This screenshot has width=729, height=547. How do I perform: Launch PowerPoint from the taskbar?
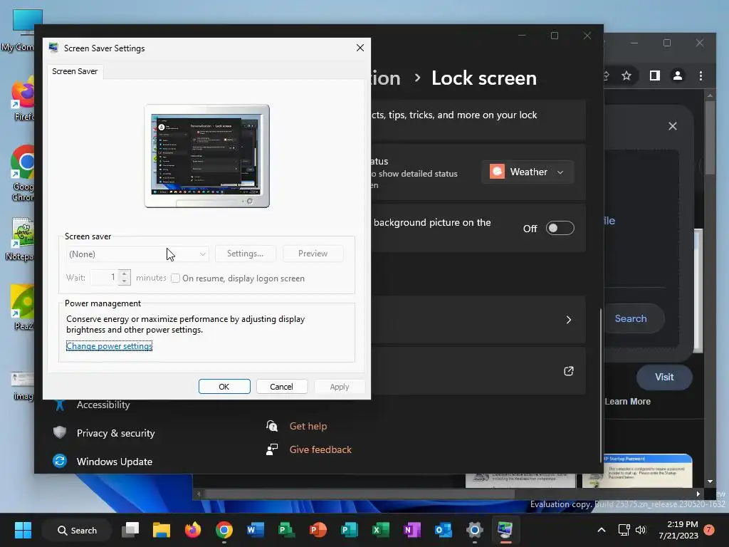[x=318, y=530]
